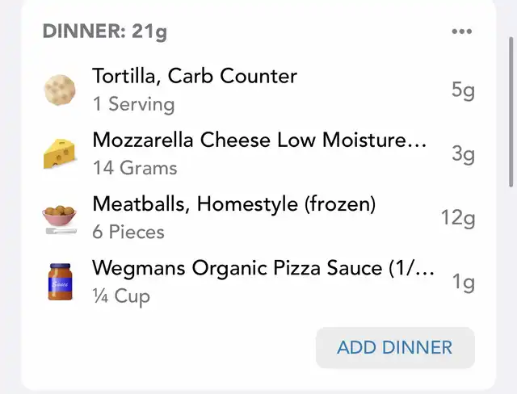Select the 14 Grams quantity label
This screenshot has width=517, height=394.
(x=135, y=168)
